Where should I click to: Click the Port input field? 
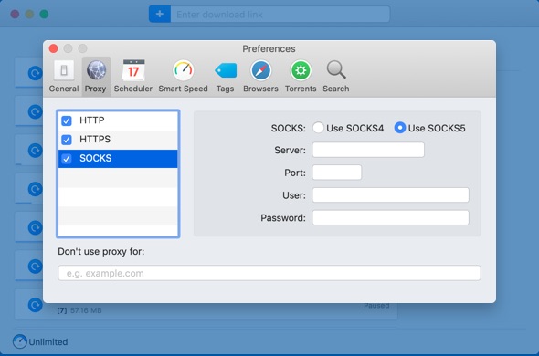pos(337,173)
